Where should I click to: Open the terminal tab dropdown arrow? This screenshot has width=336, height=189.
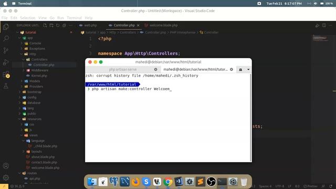248,69
